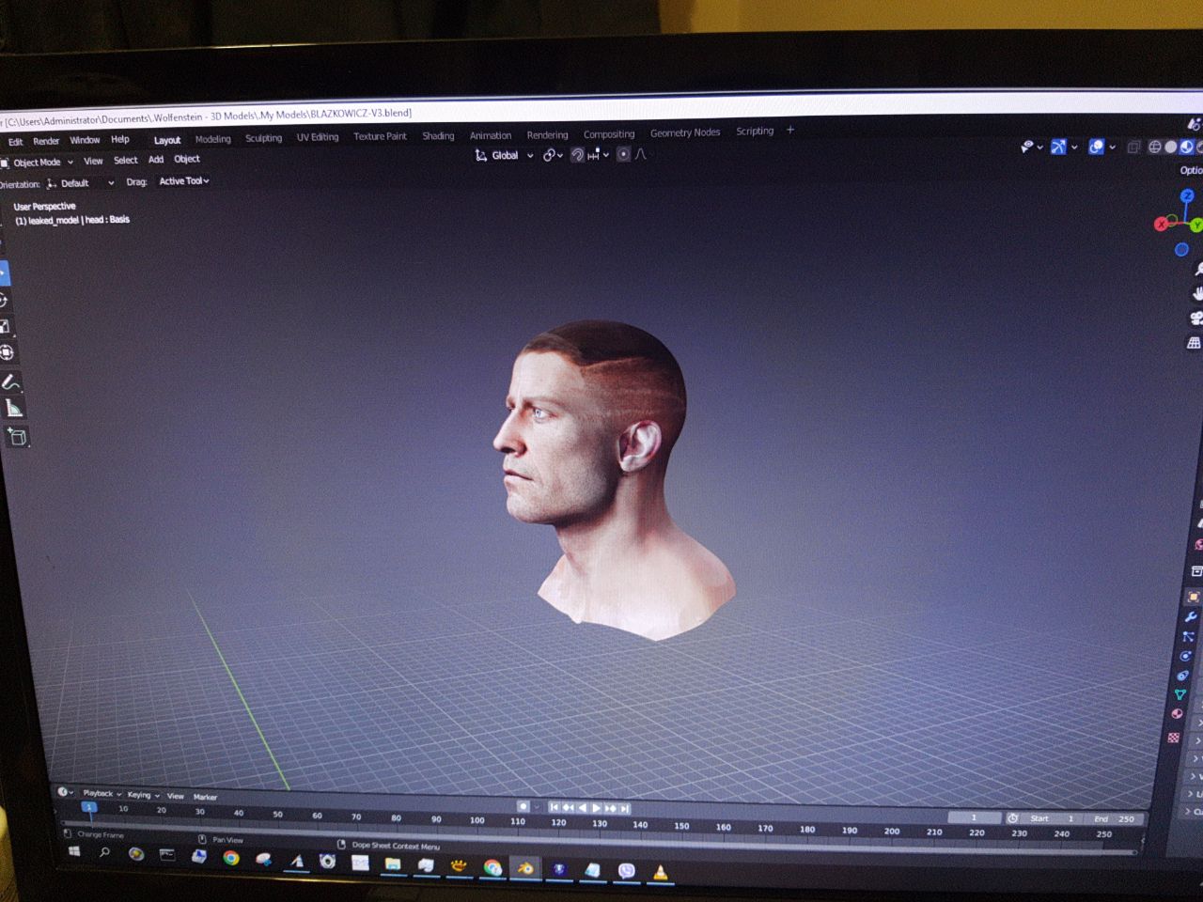Open timeline Keying dropdown

(143, 795)
